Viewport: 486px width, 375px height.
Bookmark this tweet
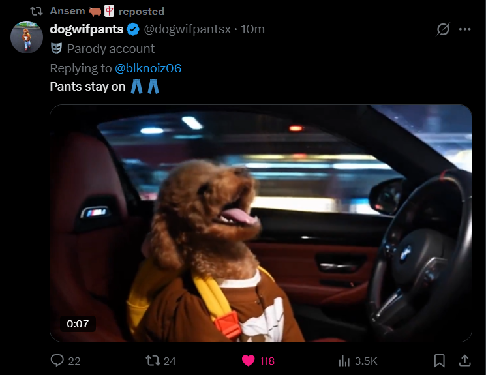[x=440, y=361]
